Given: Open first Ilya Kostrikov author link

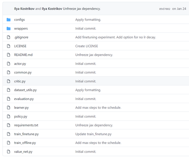Looking at the screenshot, I should 24,9.
